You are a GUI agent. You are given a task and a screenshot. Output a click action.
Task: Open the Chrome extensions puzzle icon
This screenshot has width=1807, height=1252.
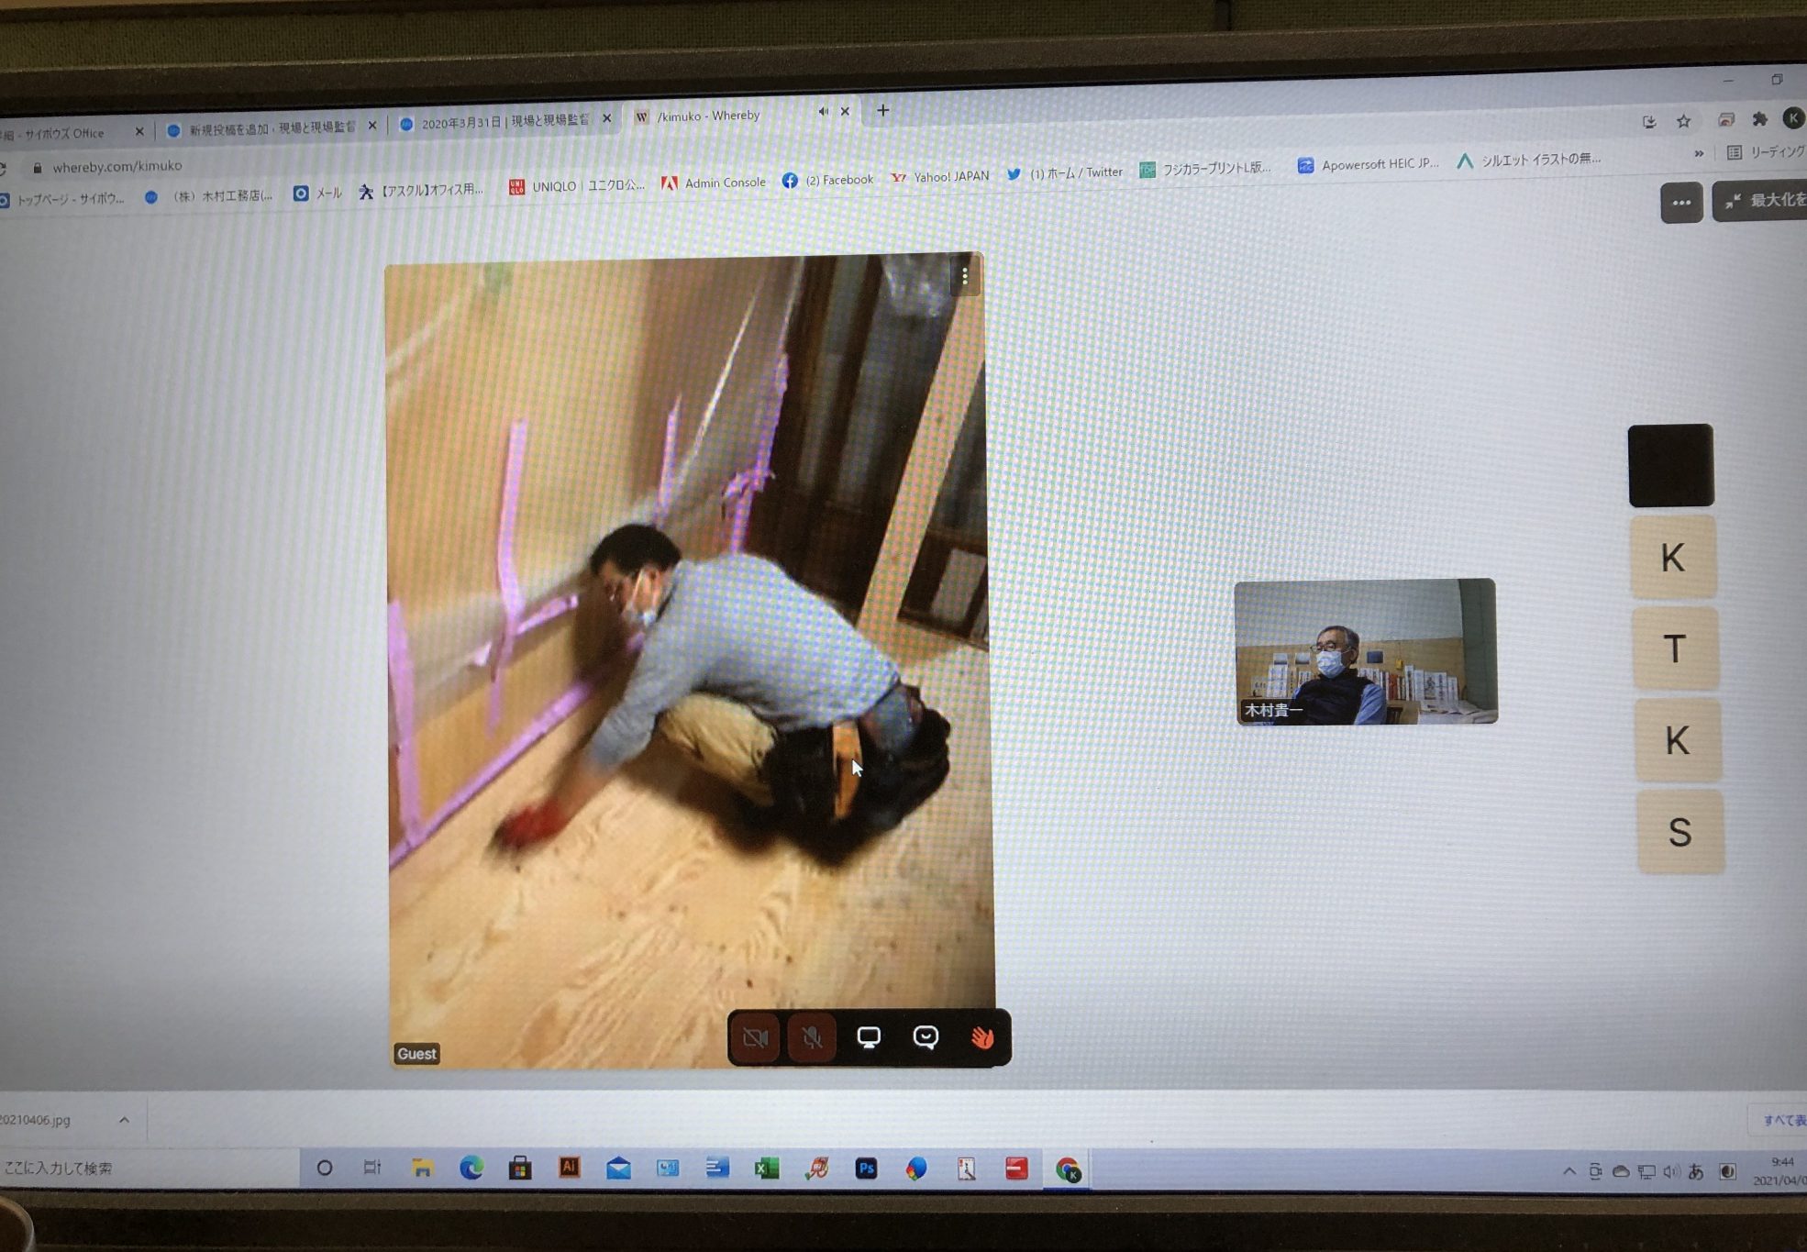[1759, 119]
